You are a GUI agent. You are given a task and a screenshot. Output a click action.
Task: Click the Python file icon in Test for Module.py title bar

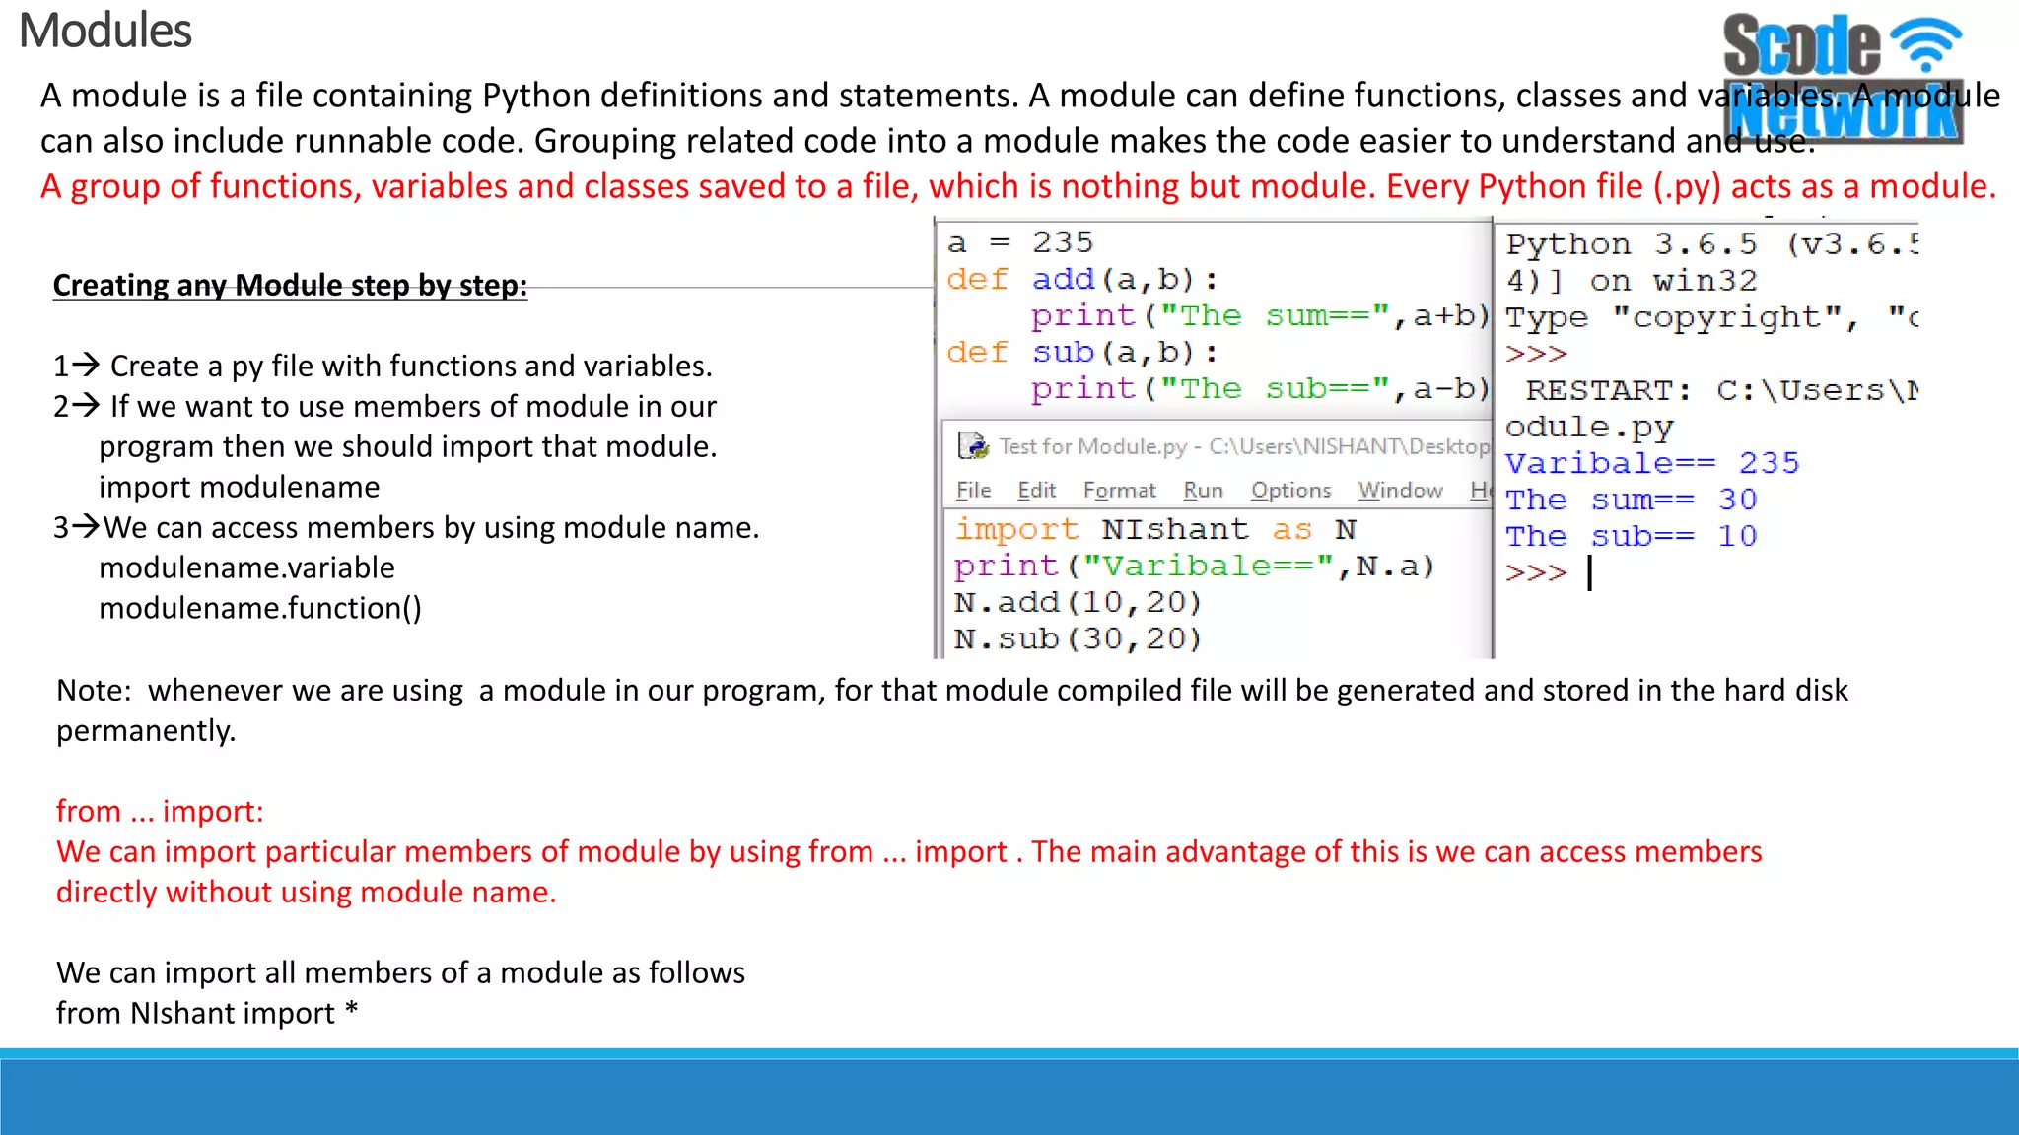[974, 446]
